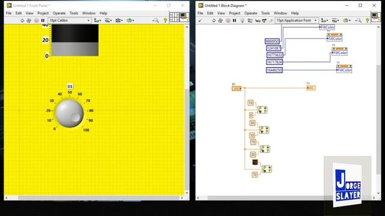Open View menu in Front Panel window
The width and height of the screenshot is (385, 216).
pyautogui.click(x=29, y=13)
